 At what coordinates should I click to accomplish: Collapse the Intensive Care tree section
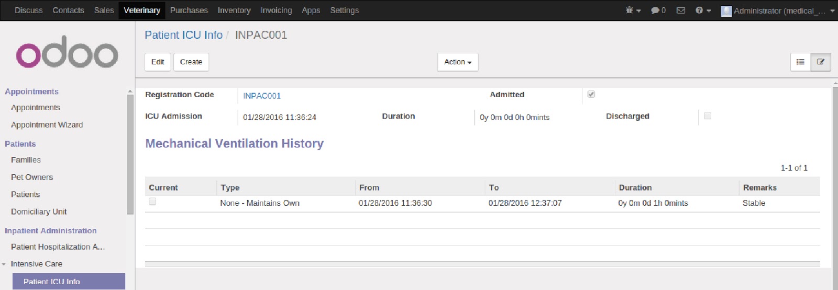[x=4, y=264]
